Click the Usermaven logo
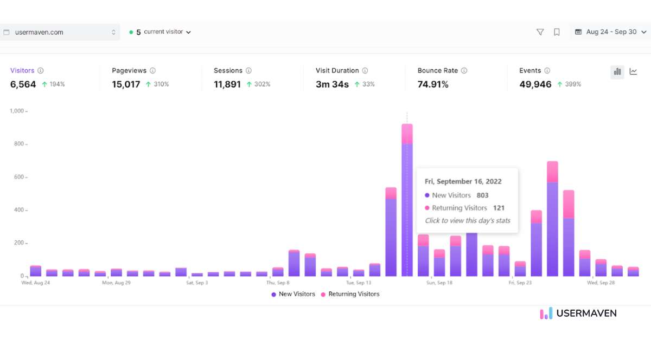 click(578, 313)
